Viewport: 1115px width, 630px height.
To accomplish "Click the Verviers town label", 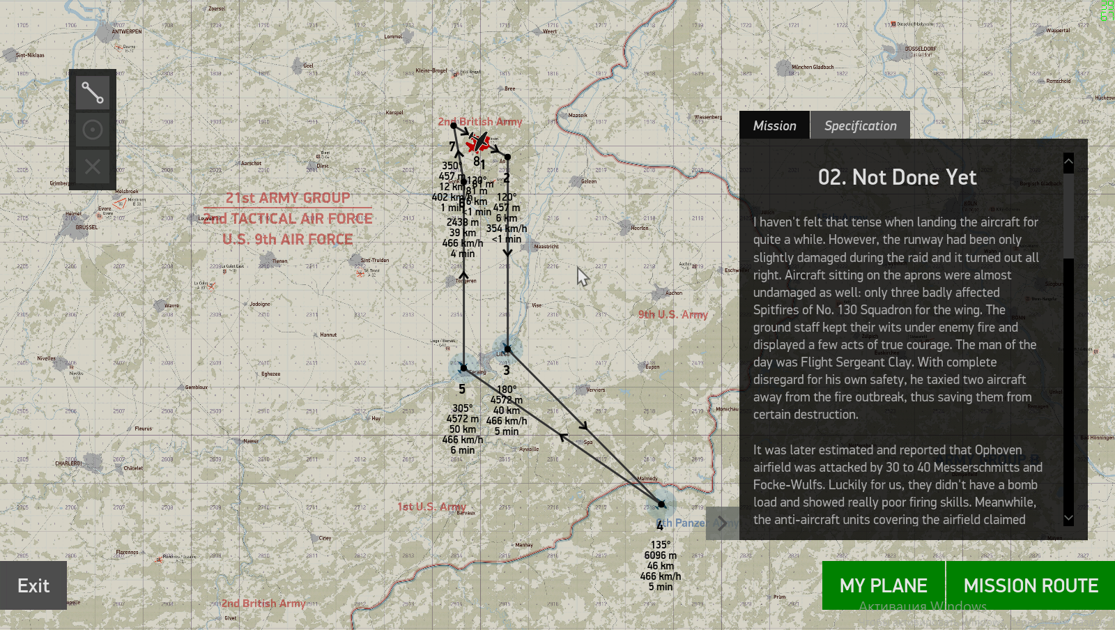I will coord(596,390).
